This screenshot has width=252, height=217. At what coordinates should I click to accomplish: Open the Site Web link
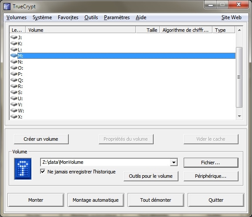tap(231, 17)
